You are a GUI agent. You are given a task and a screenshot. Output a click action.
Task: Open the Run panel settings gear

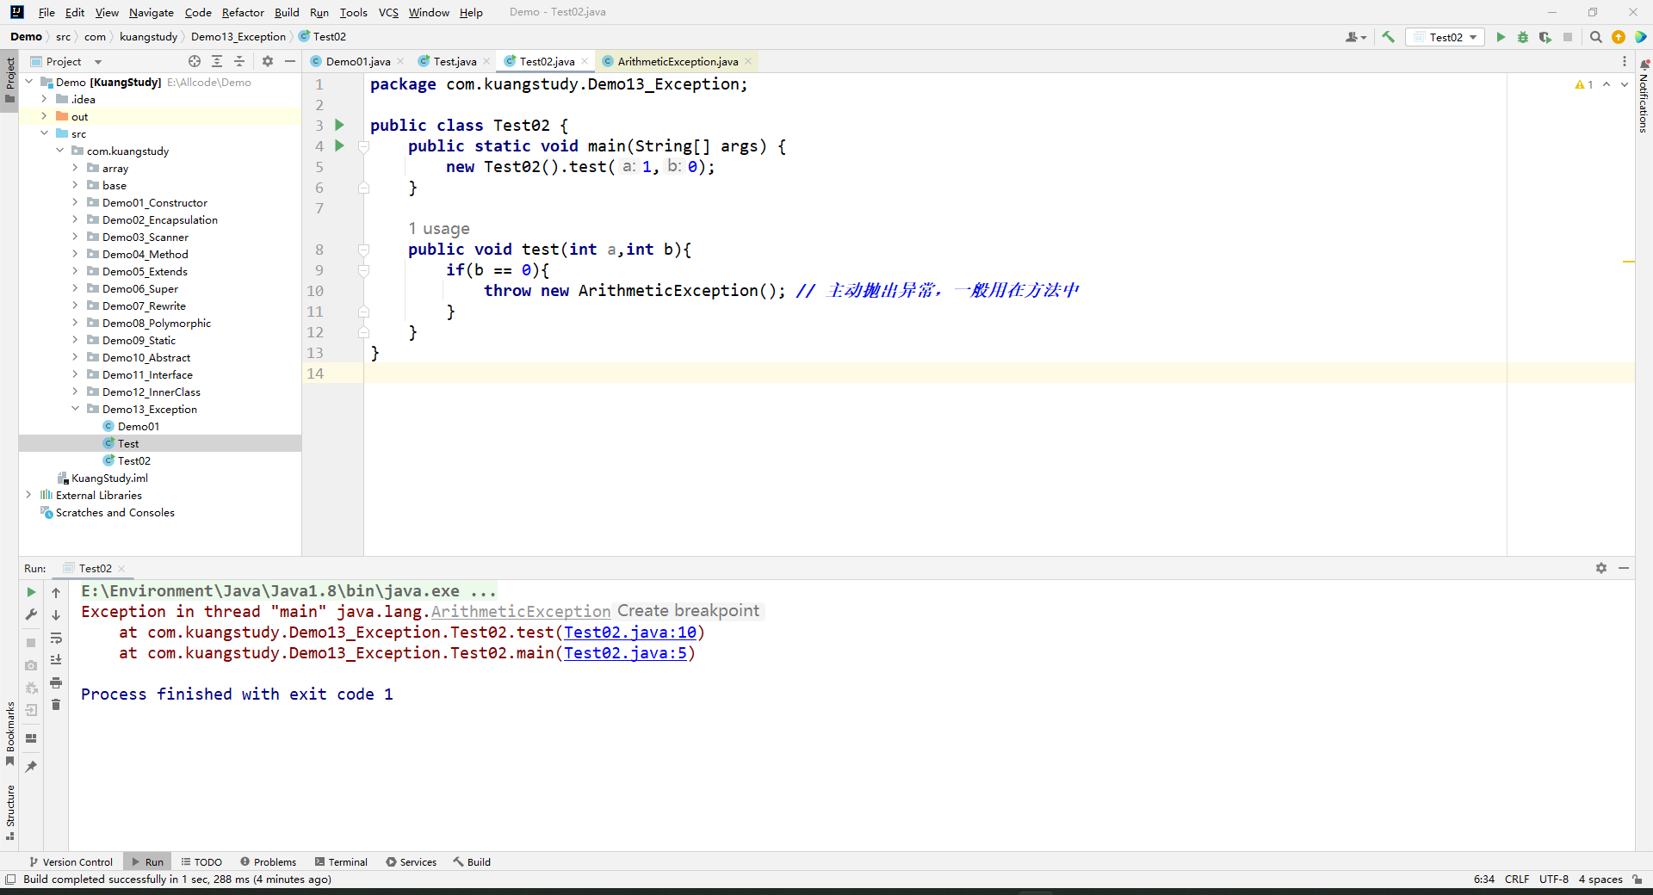point(1601,568)
